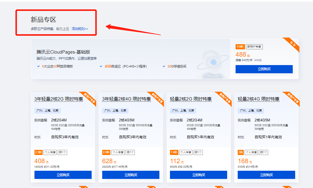Image resolution: width=313 pixels, height=188 pixels.
Task: Click the checkmark icon beside 6大业态30种类目模板
Action: [x=38, y=66]
